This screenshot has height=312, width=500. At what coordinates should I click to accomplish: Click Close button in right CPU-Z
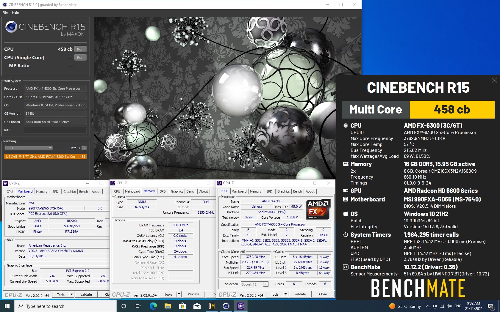click(323, 294)
